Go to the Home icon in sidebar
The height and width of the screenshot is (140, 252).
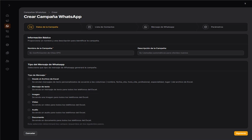coord(7,15)
